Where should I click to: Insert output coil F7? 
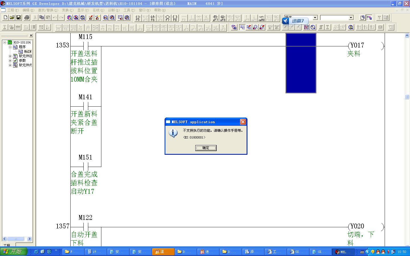point(167,18)
